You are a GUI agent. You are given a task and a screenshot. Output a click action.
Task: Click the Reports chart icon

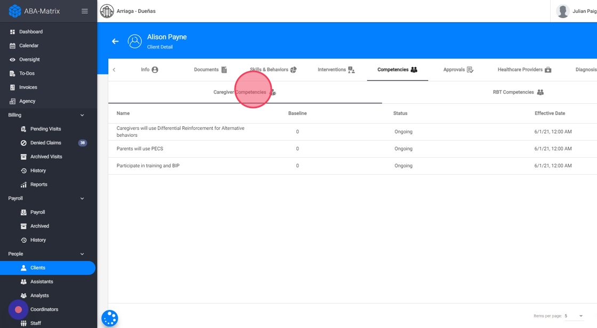(x=23, y=185)
